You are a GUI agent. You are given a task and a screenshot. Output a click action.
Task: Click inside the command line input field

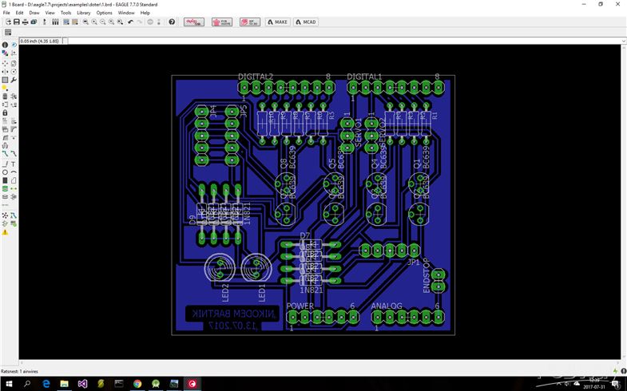pos(344,41)
